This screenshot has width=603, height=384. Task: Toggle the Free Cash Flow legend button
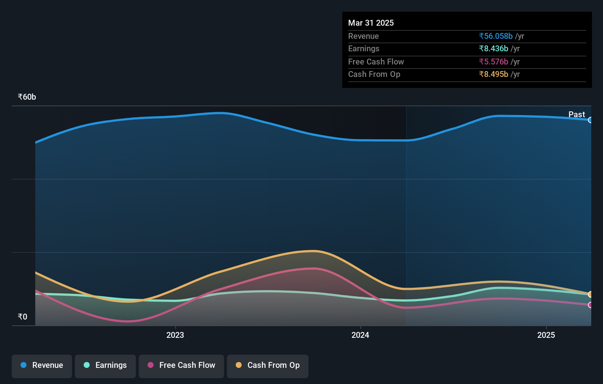pos(181,366)
